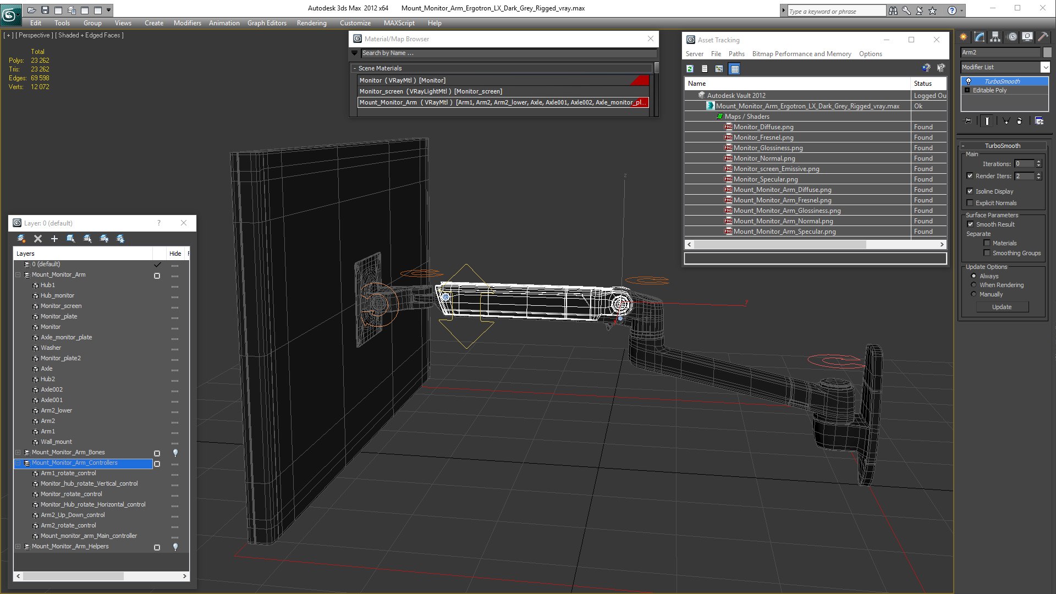
Task: Toggle Smooth Result checkbox
Action: click(x=971, y=224)
